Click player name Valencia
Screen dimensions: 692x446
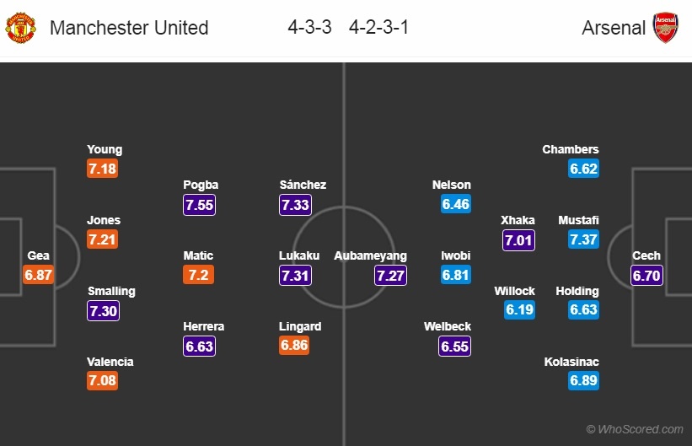(110, 362)
